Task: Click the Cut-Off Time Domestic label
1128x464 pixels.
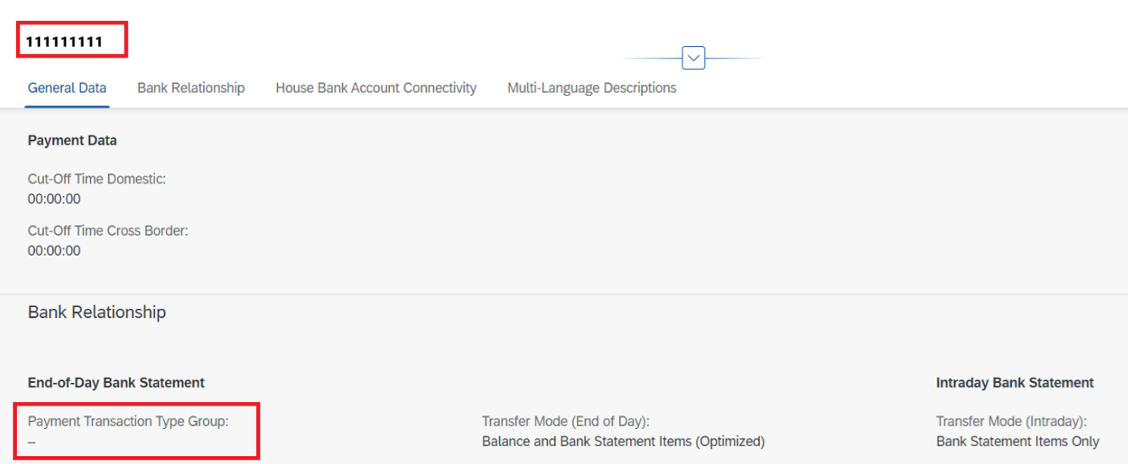Action: click(97, 179)
